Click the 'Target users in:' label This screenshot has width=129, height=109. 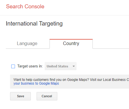pyautogui.click(x=30, y=66)
